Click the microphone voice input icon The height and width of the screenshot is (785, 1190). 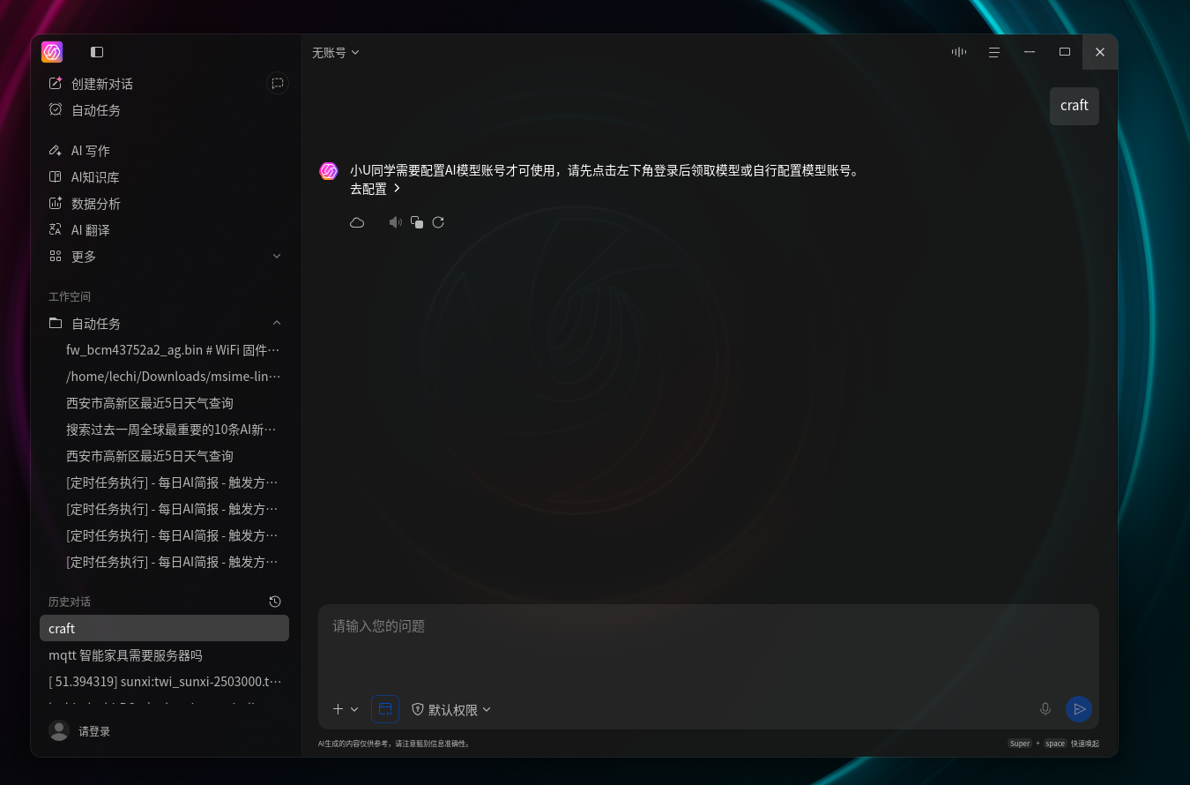tap(1045, 708)
